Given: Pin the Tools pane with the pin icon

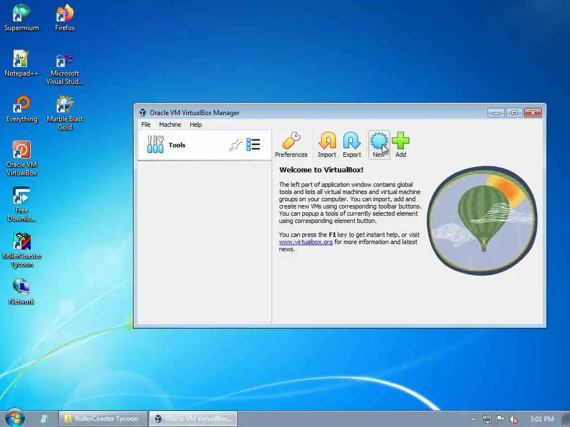Looking at the screenshot, I should [x=235, y=145].
